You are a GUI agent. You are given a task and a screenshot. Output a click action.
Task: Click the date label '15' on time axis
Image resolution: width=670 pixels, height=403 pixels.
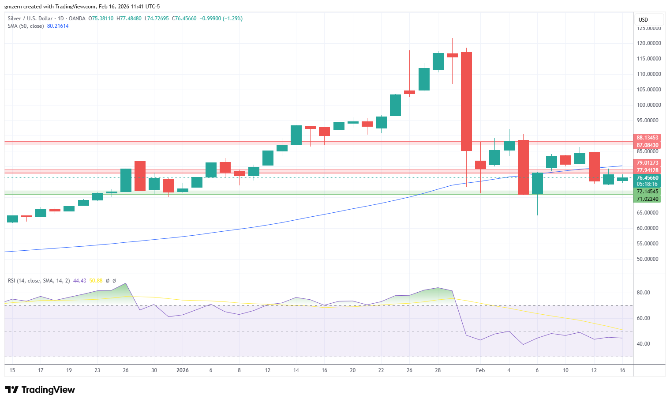pos(12,370)
